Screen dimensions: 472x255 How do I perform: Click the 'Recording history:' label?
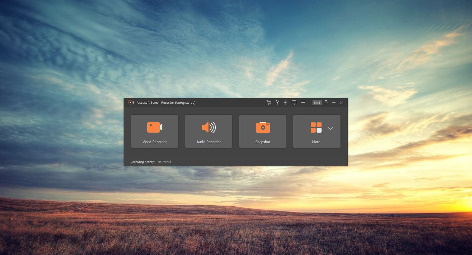coord(142,162)
